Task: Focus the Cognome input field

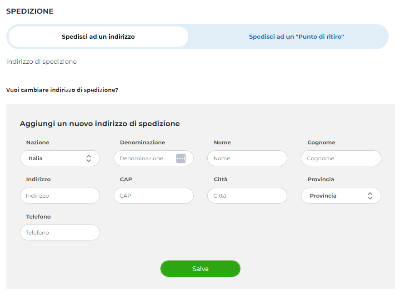Action: (341, 158)
